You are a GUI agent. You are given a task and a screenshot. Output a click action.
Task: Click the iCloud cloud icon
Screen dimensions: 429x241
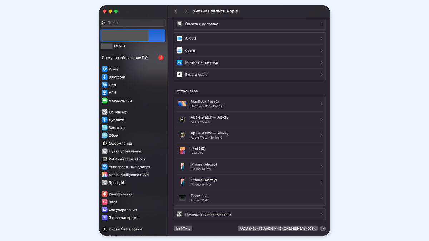click(x=179, y=39)
